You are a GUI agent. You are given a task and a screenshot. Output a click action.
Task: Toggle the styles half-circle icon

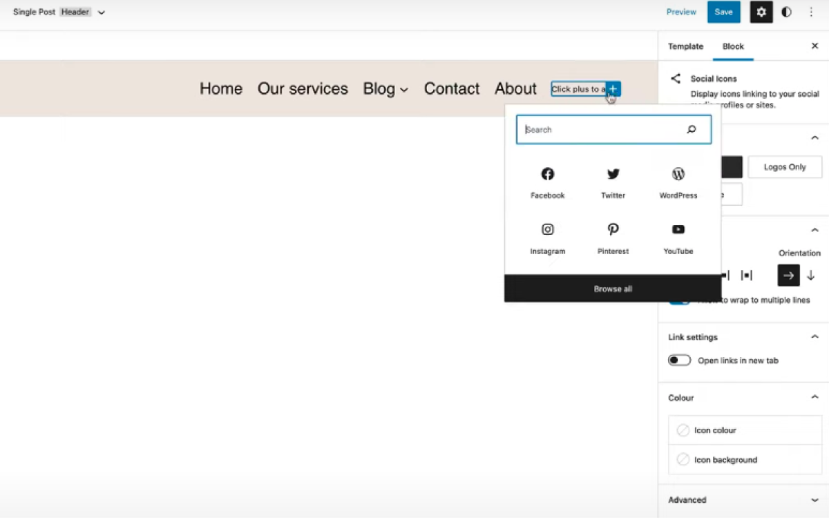[x=786, y=12]
